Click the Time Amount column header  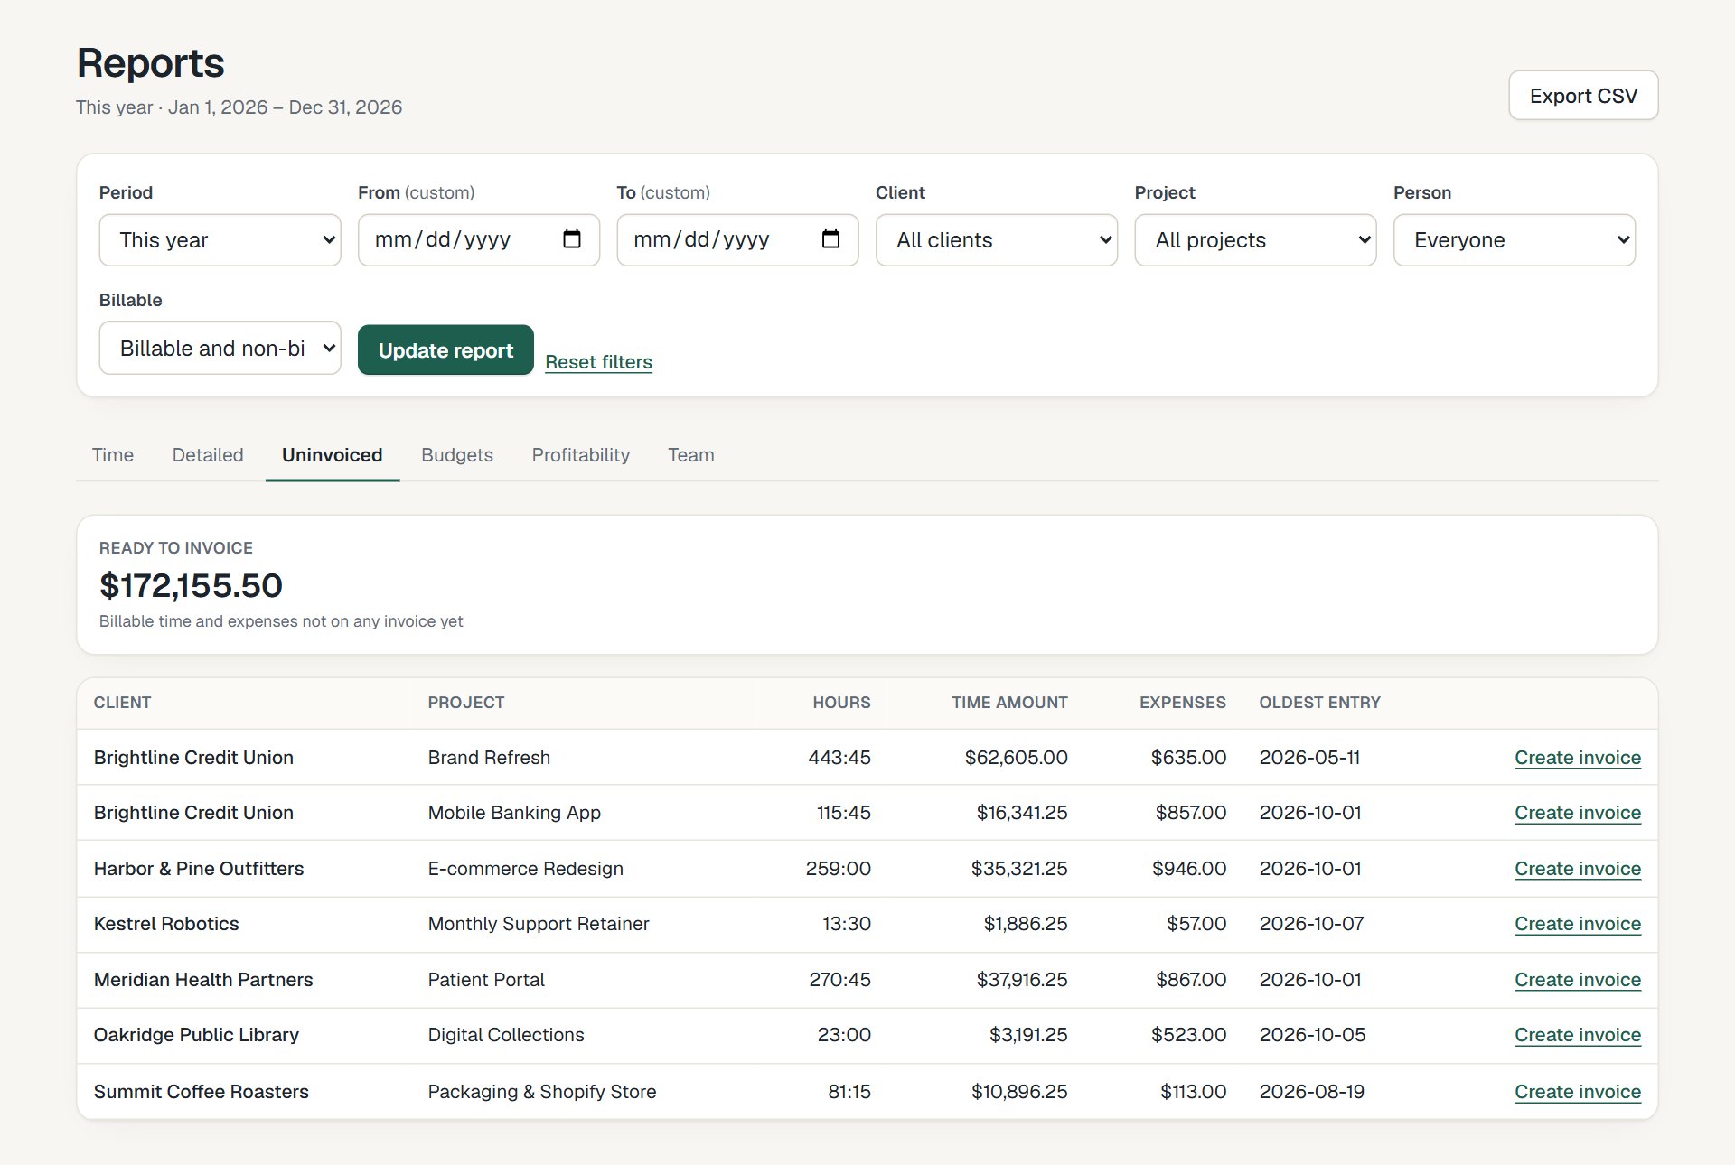(x=1009, y=703)
